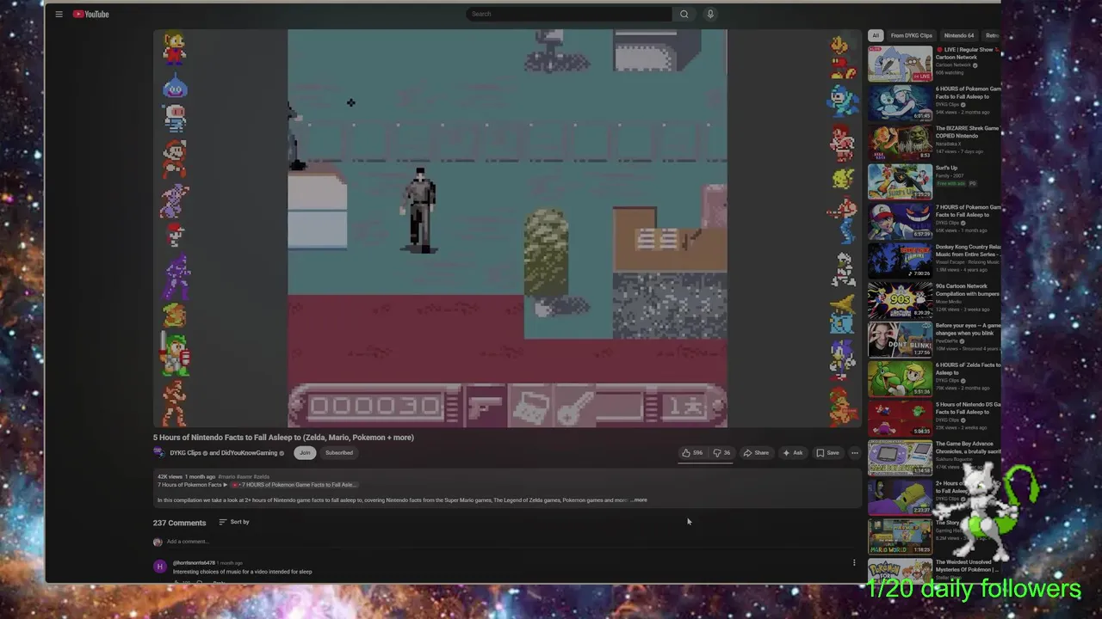Open the options menu on the first comment
Viewport: 1102px width, 619px height.
pos(854,563)
